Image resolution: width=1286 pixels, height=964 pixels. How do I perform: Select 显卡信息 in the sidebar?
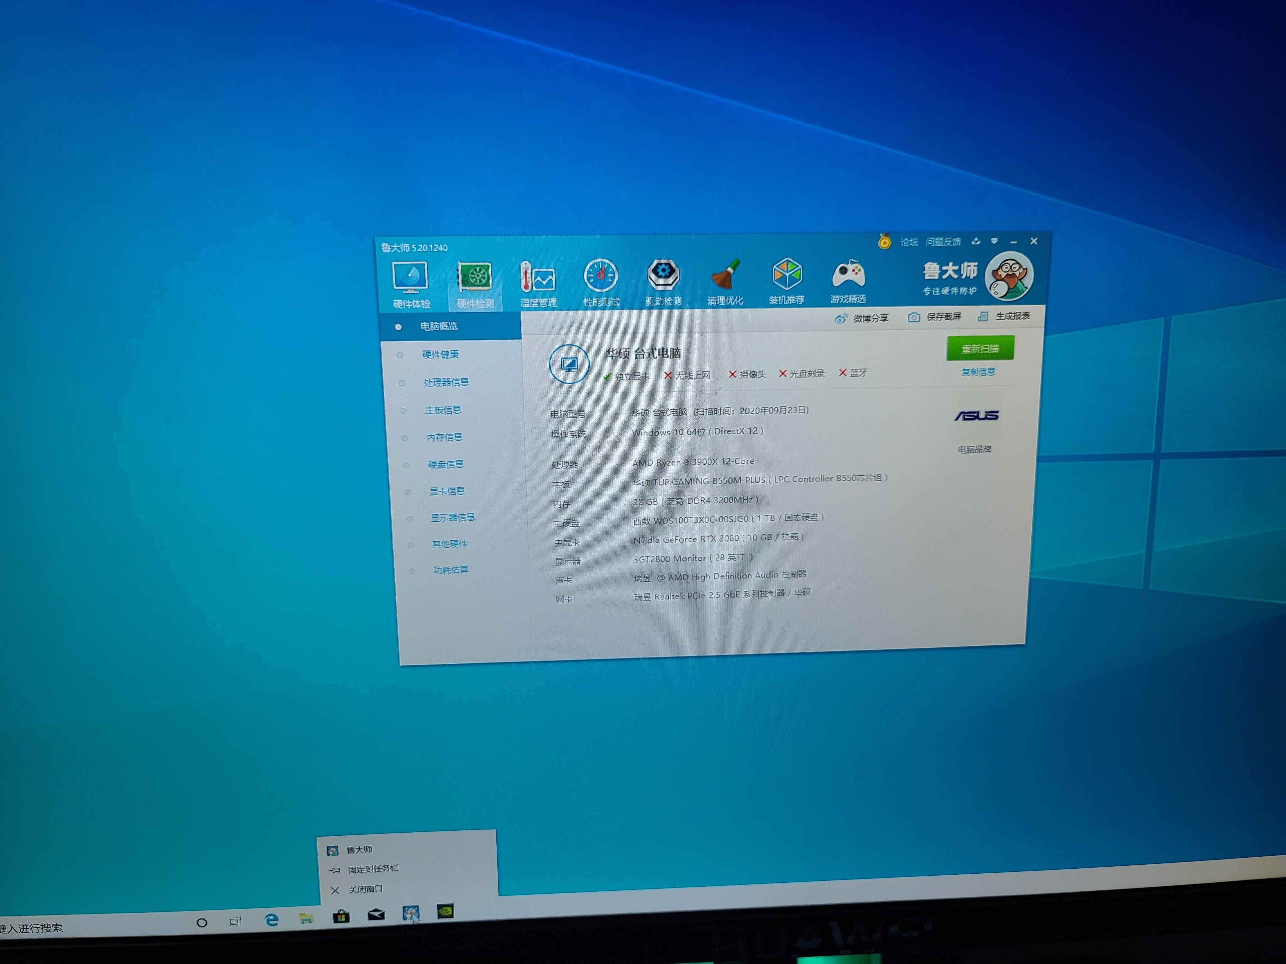coord(447,491)
